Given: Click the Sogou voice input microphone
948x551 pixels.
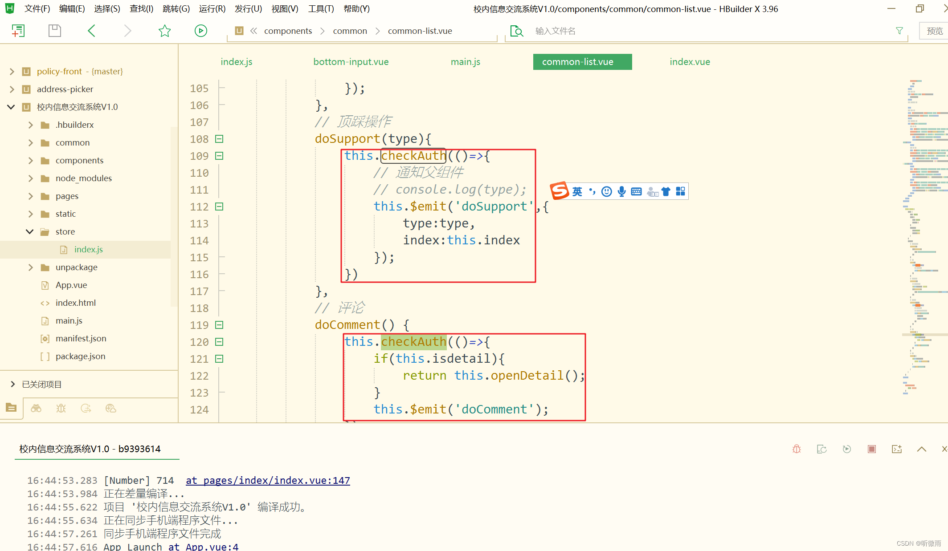Looking at the screenshot, I should 621,191.
